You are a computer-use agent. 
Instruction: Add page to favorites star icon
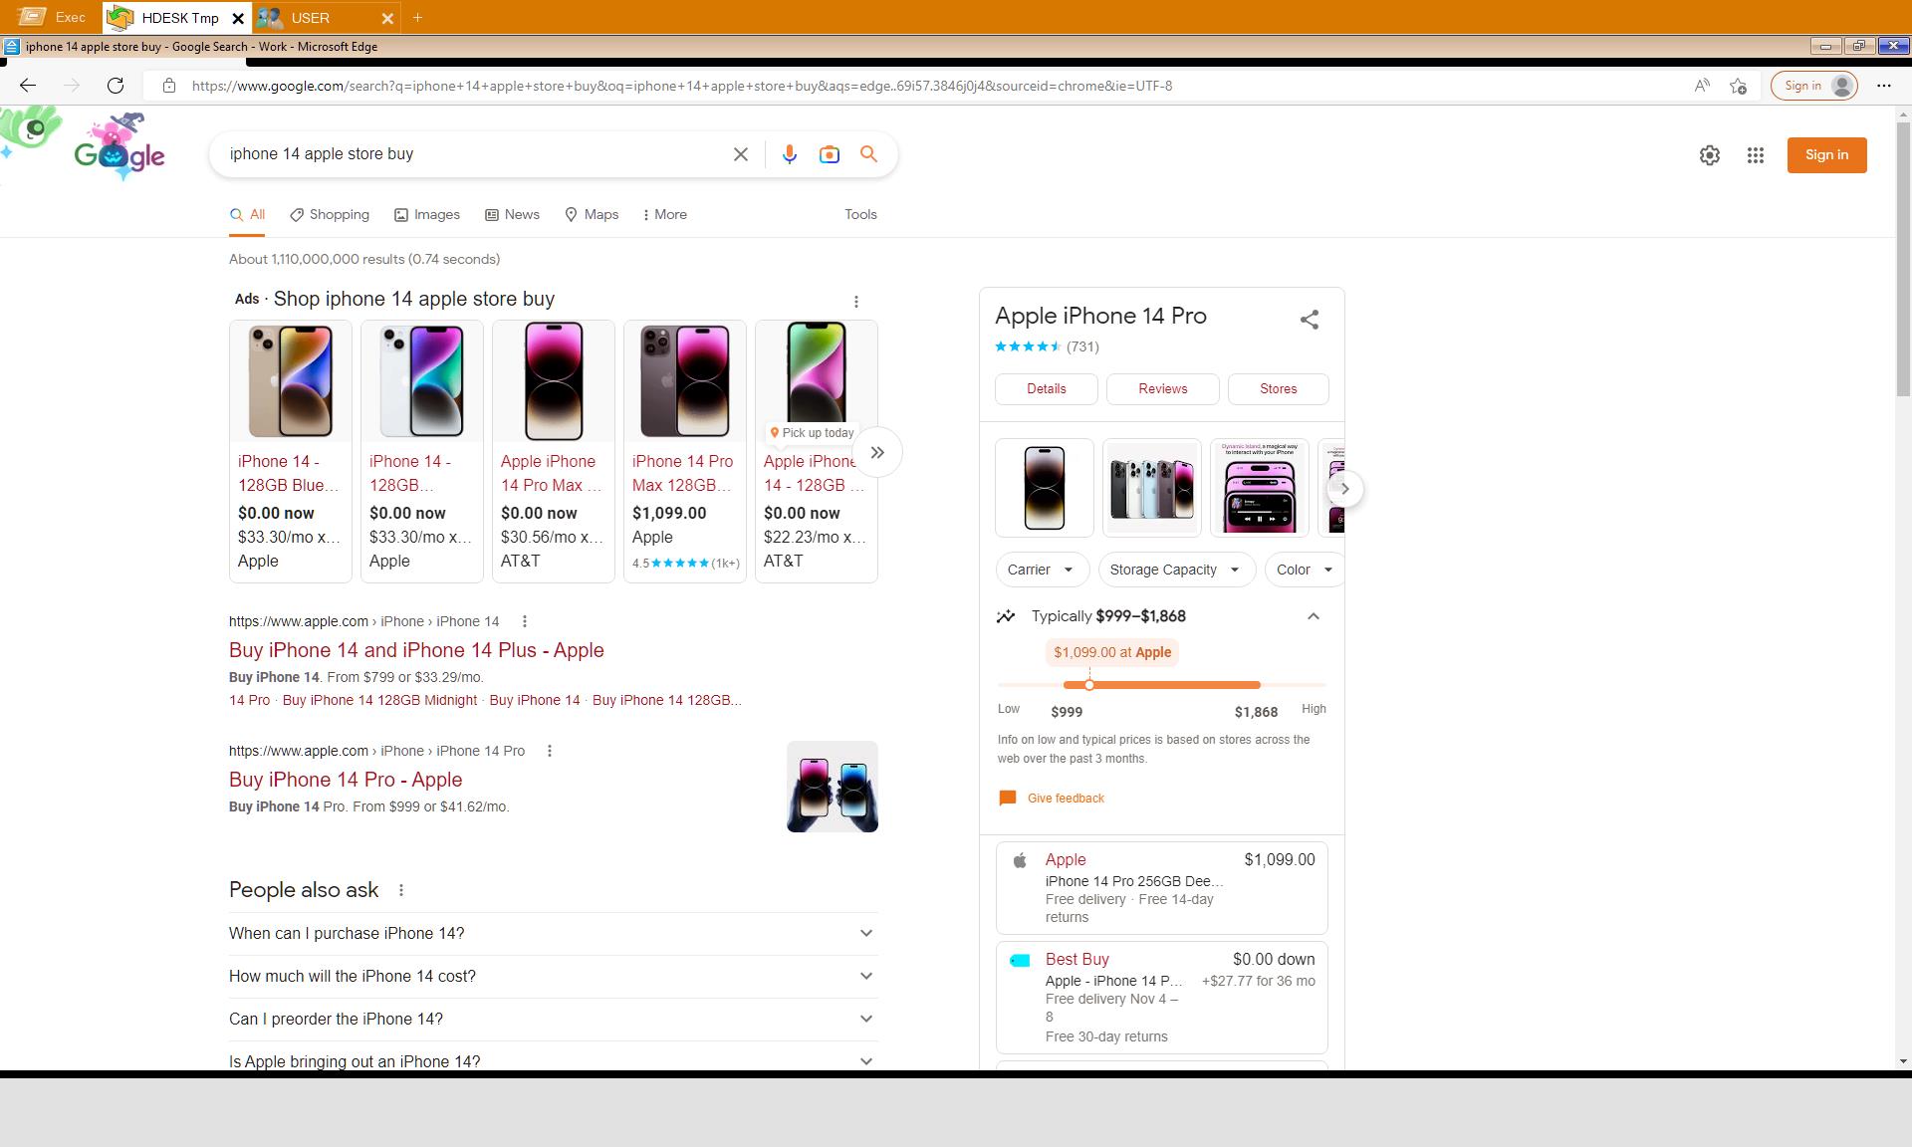(x=1738, y=86)
